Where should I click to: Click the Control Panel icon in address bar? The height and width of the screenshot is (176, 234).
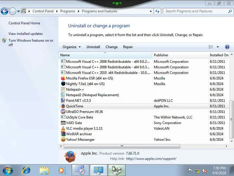point(24,11)
